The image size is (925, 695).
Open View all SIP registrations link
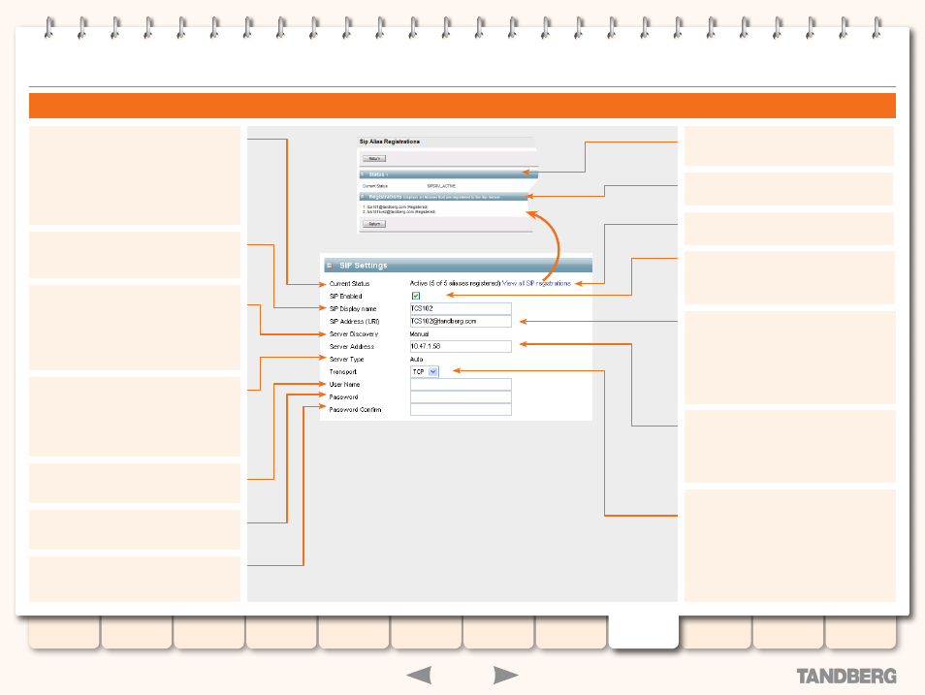coord(536,283)
